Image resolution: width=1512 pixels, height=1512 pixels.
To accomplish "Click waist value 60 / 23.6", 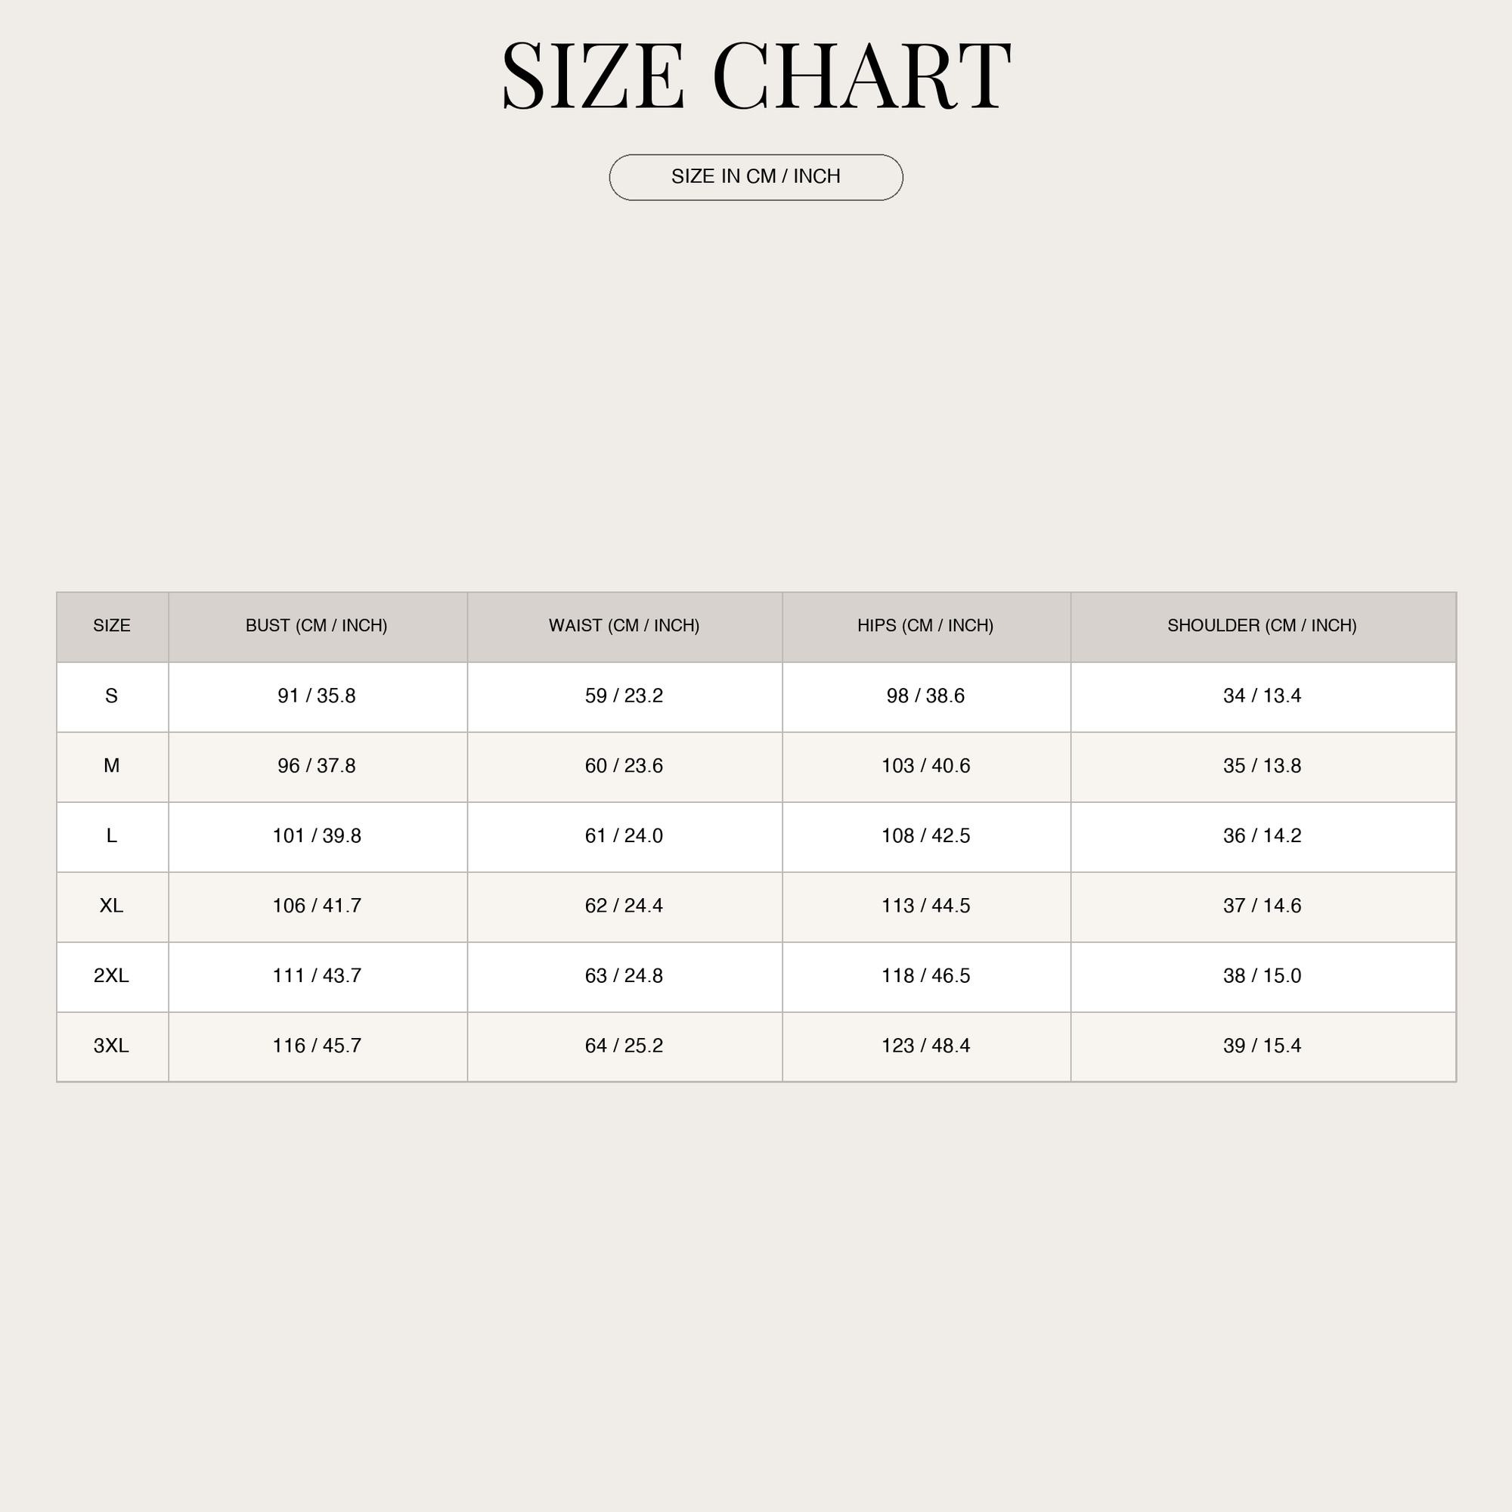I will pos(624,765).
